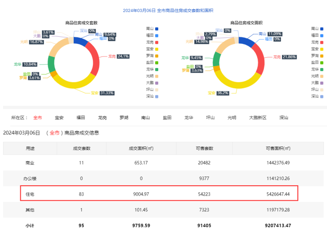This screenshot has height=233, width=327.
Task: Select the 全市 filter tab
Action: click(x=37, y=118)
